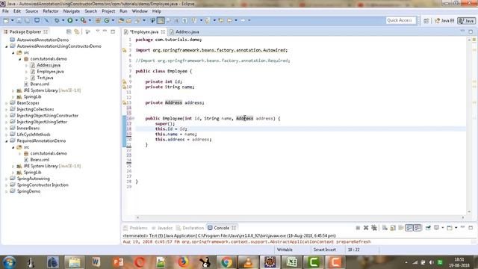
Task: Click the Save toolbar icon
Action: point(19,20)
